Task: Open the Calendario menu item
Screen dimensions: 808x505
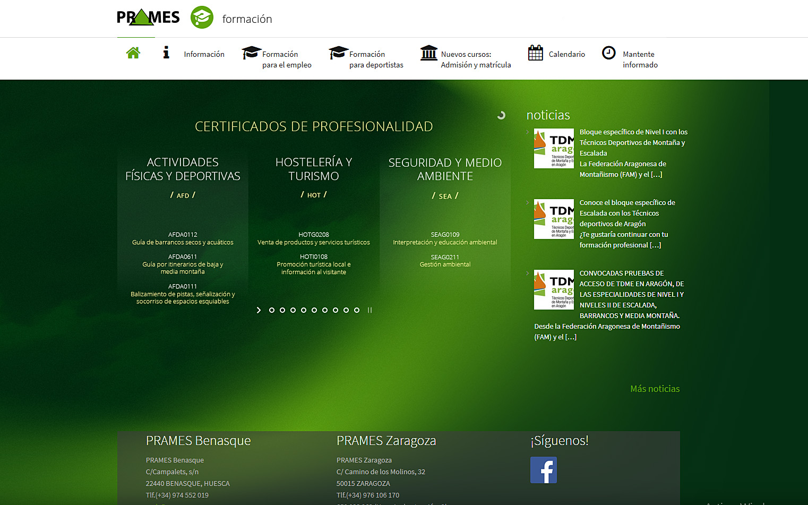Action: tap(567, 54)
